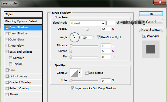Enable the Outer Glow checkbox
Image resolution: width=167 pixels, height=102 pixels.
(x=7, y=40)
